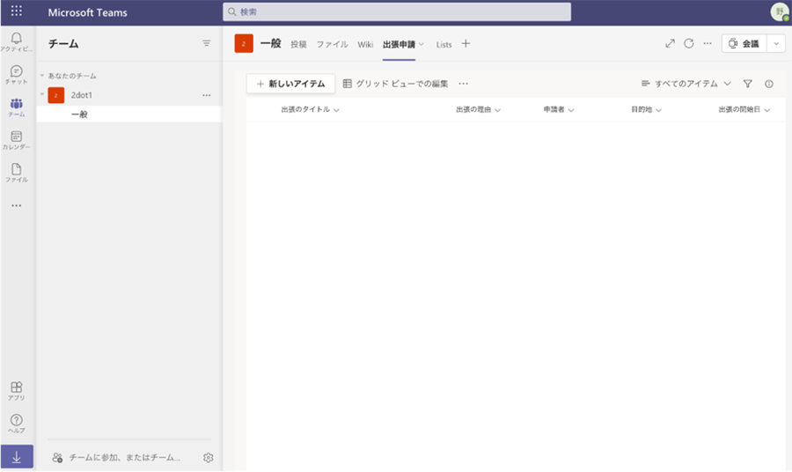792x472 pixels.
Task: Open Files icon in left rail
Action: tap(16, 172)
